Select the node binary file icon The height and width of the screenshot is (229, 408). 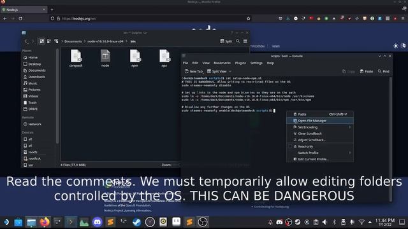point(105,56)
